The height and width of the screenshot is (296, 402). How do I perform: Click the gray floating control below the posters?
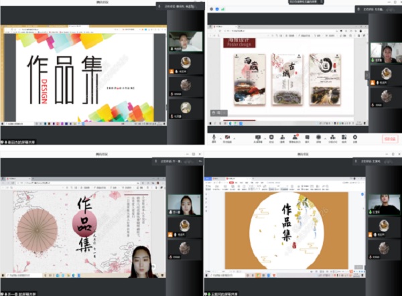219,113
